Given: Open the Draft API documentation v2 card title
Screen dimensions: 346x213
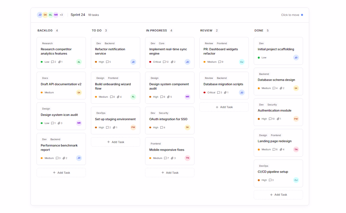Looking at the screenshot, I should (x=61, y=84).
